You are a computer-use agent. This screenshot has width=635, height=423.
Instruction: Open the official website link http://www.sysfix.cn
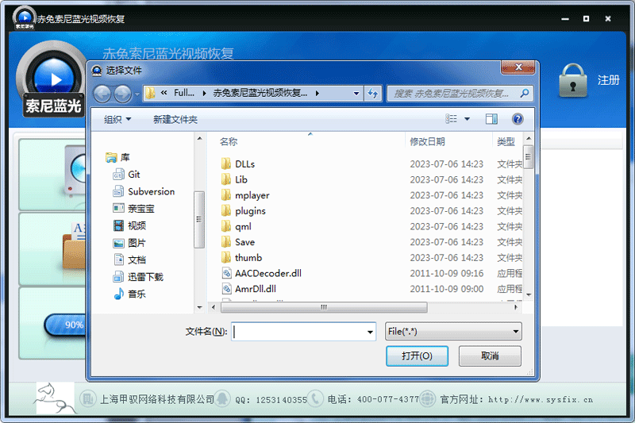pyautogui.click(x=541, y=399)
